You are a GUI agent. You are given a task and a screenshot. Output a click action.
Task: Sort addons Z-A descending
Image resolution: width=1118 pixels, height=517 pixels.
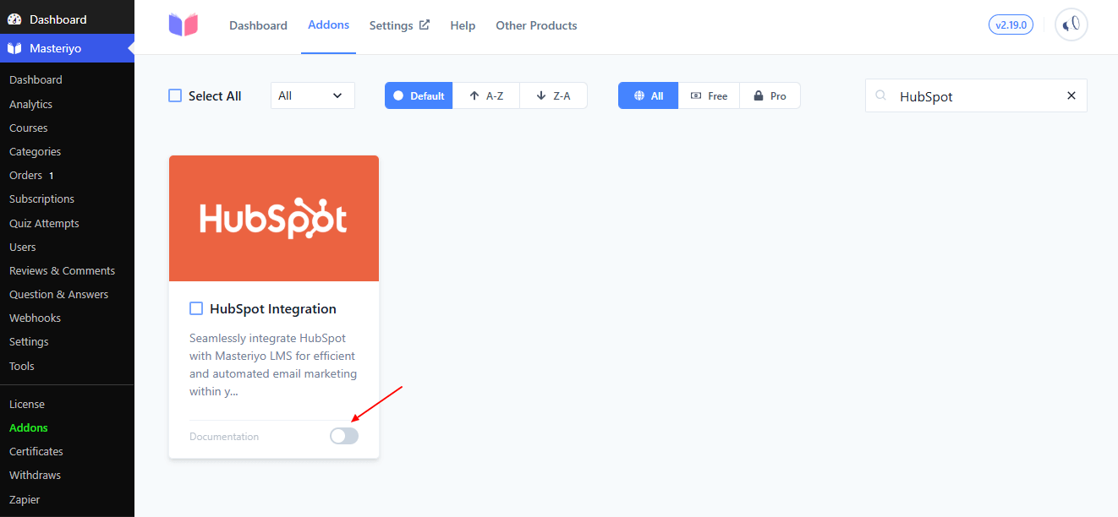coord(553,95)
